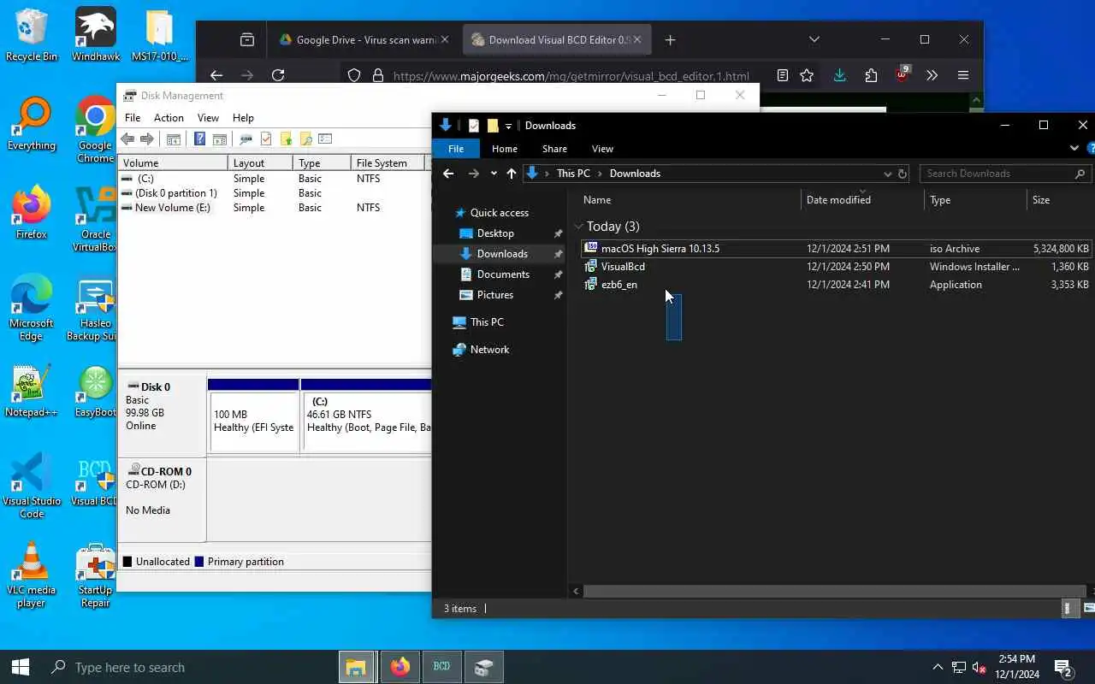The height and width of the screenshot is (684, 1095).
Task: Click Forward arrow in Disk Management toolbar
Action: (147, 139)
